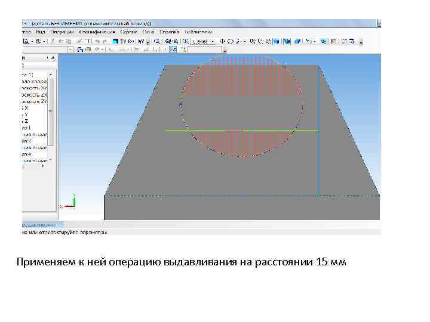Click the blue sketch mode icon in second toolbar row

point(80,49)
